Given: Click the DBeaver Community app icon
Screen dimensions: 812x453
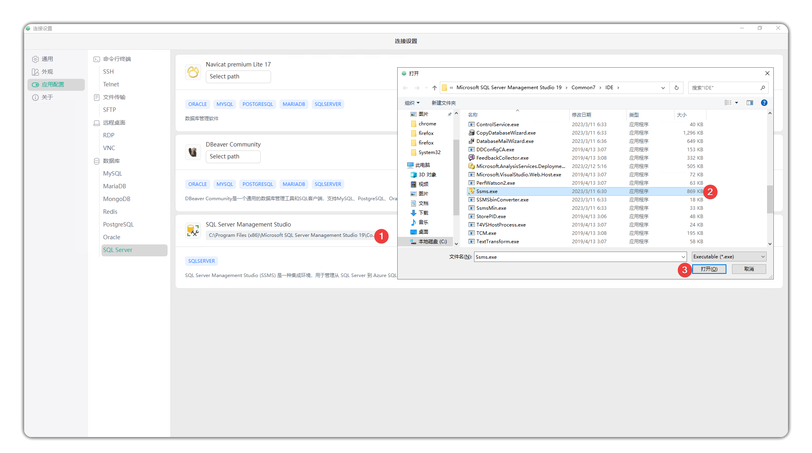Looking at the screenshot, I should coord(193,152).
